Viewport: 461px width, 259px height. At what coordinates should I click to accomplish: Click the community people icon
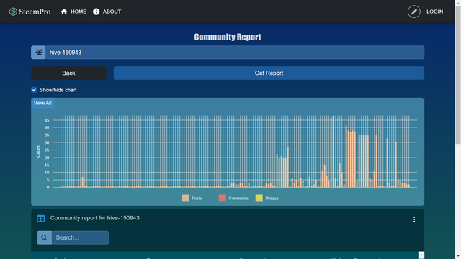click(38, 53)
